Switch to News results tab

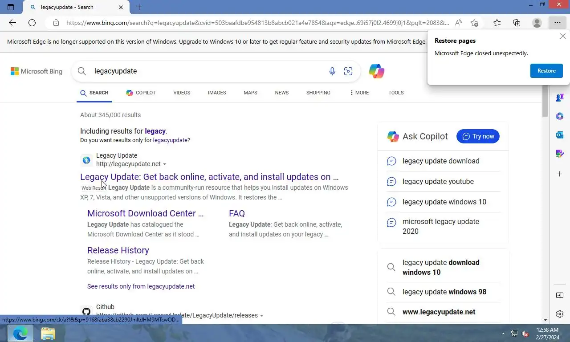(x=282, y=93)
